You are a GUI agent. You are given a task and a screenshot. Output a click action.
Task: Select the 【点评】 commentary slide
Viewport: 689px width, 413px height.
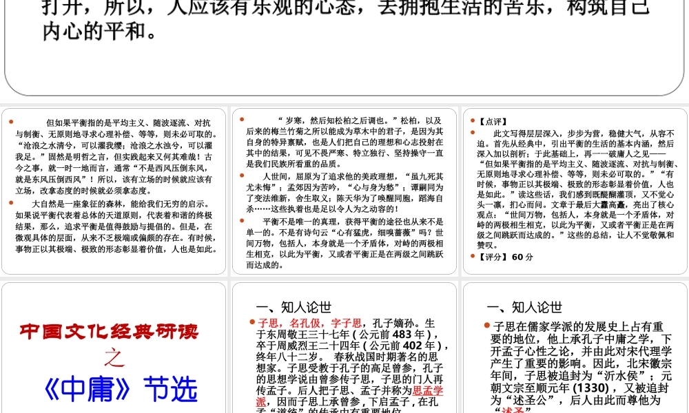click(x=575, y=191)
